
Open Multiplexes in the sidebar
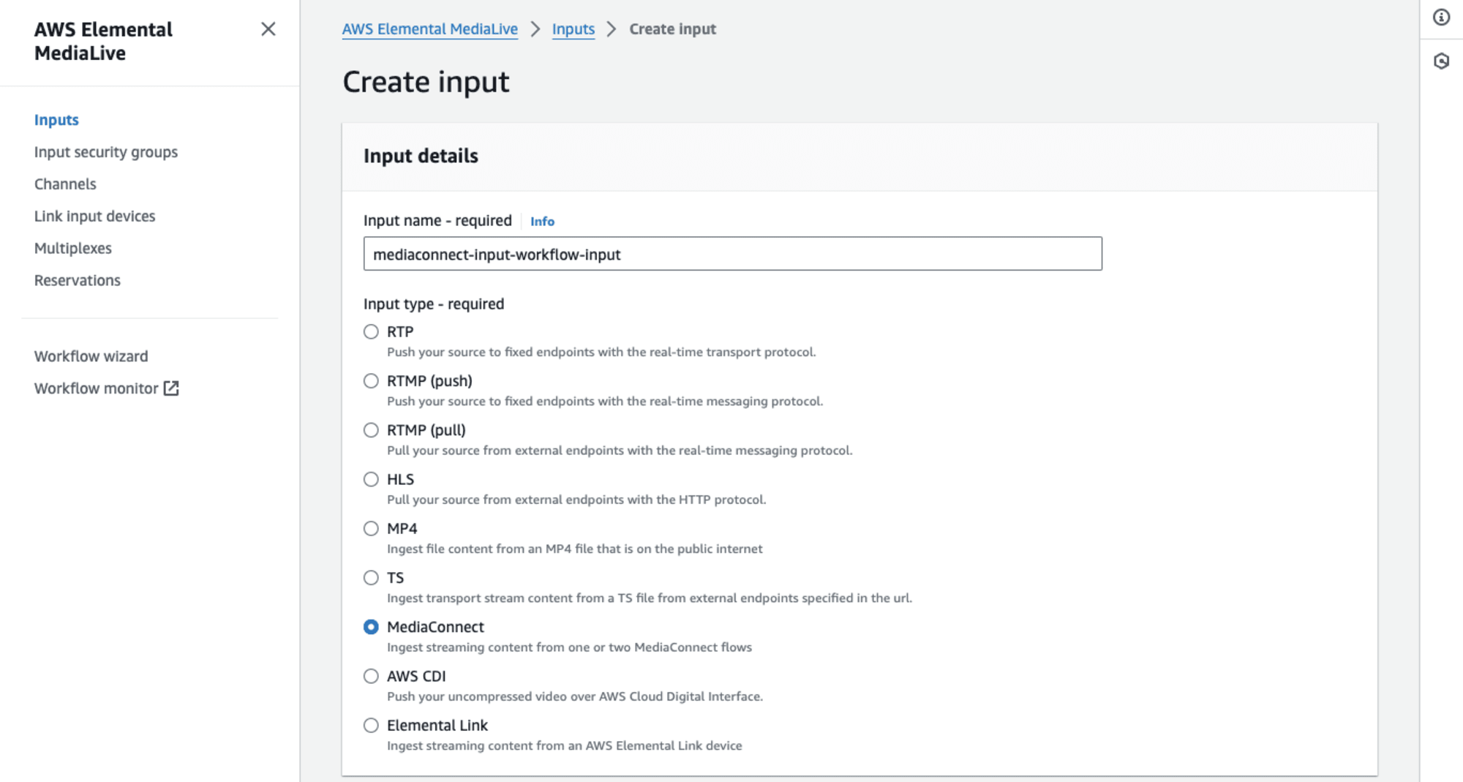coord(73,249)
